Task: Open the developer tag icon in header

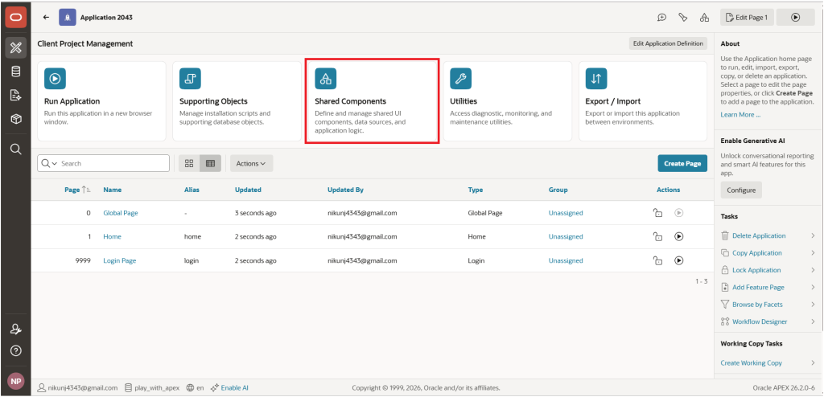Action: 683,18
